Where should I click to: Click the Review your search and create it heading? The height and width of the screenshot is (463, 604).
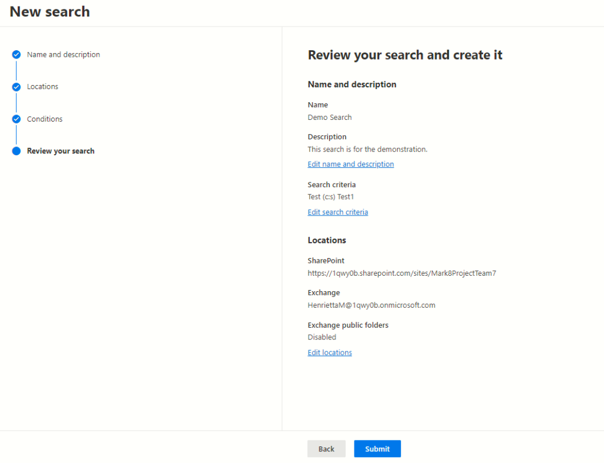tap(405, 54)
